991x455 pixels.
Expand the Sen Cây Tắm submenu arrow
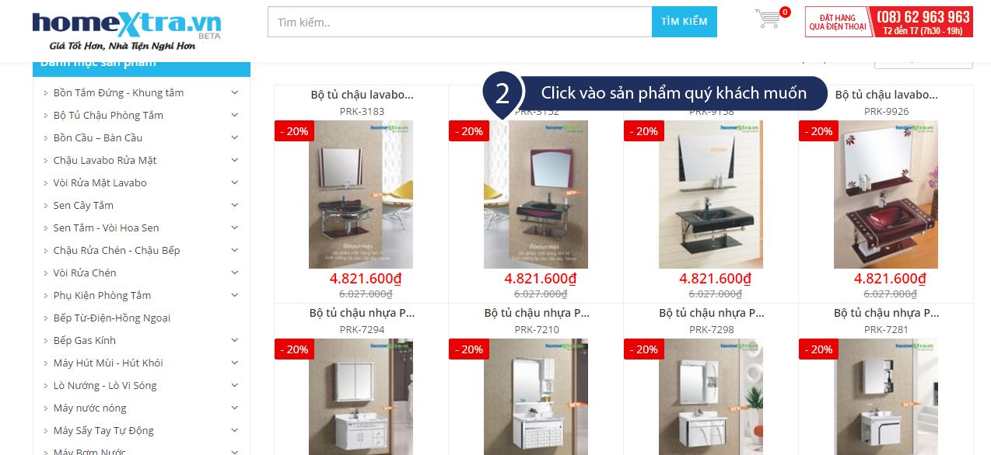(235, 205)
